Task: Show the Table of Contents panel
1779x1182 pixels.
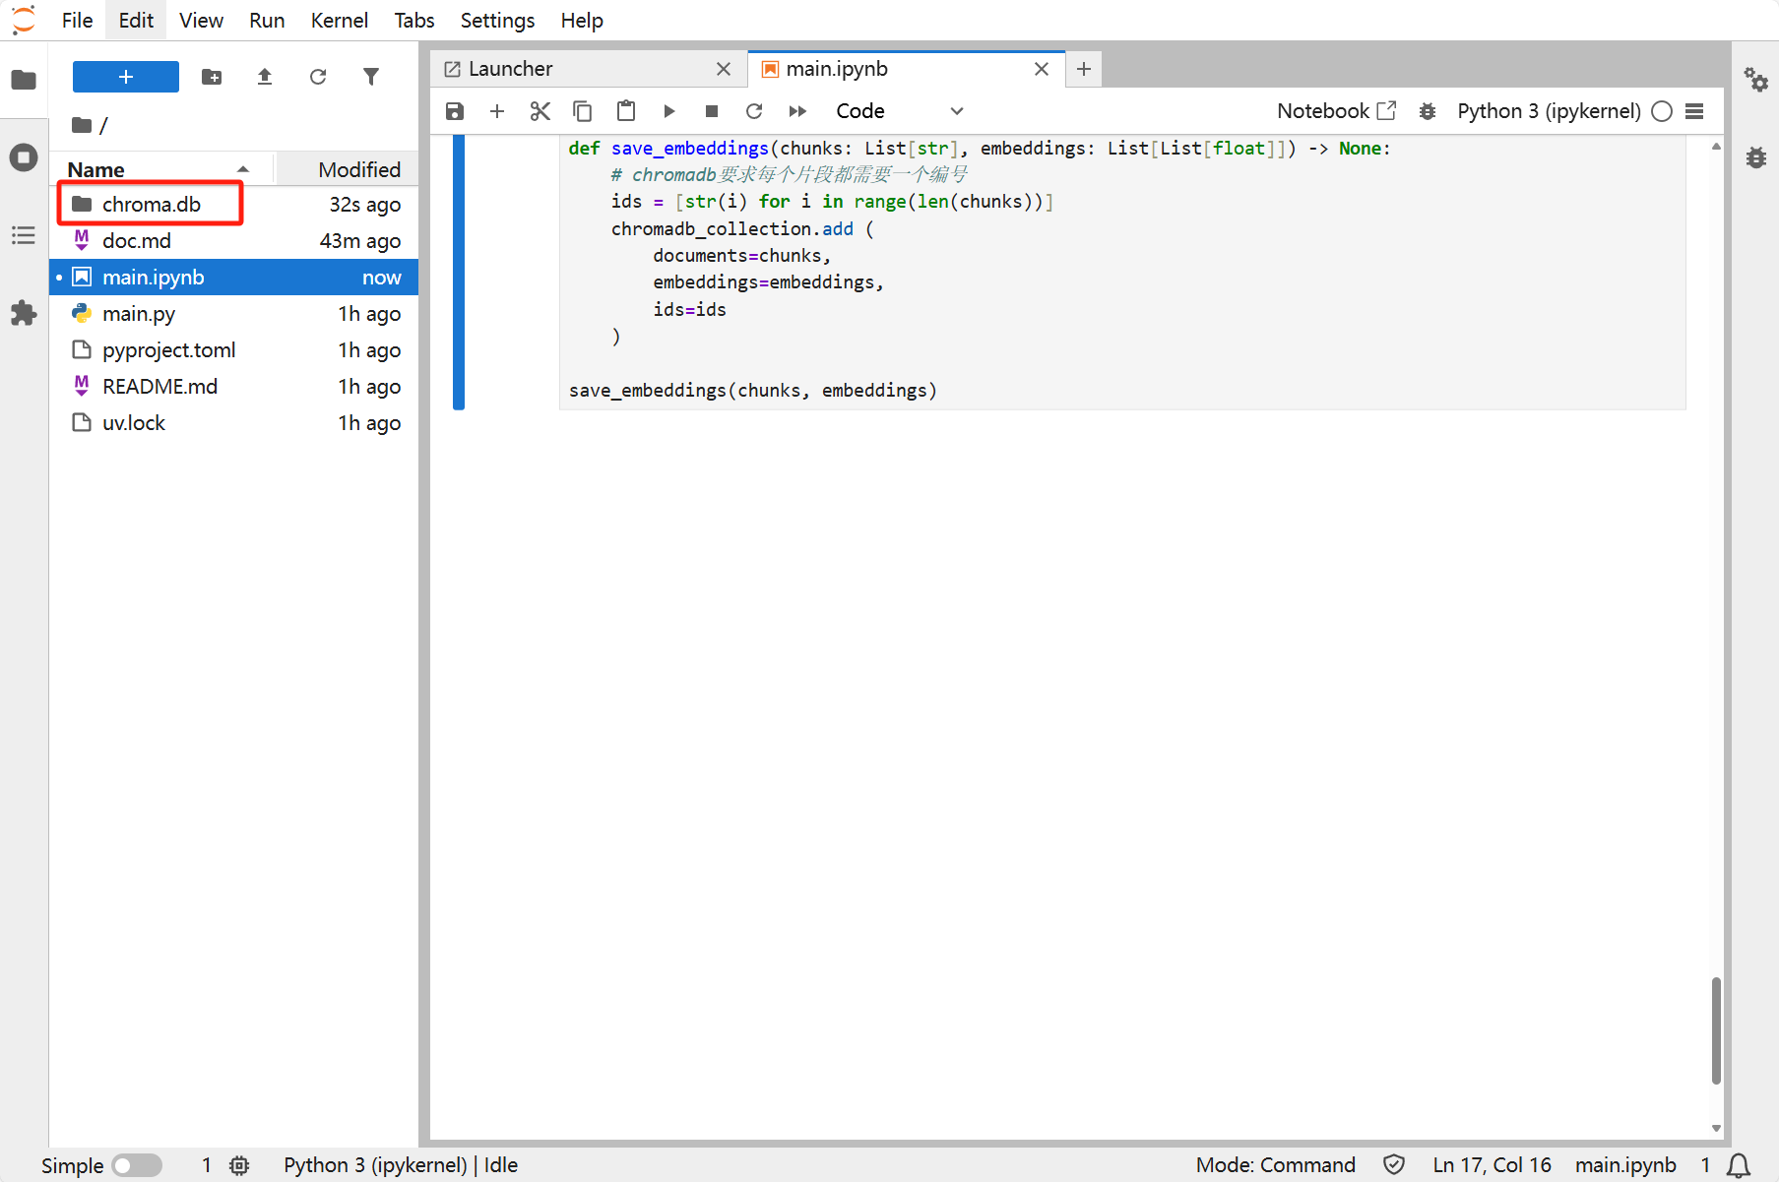Action: (24, 235)
